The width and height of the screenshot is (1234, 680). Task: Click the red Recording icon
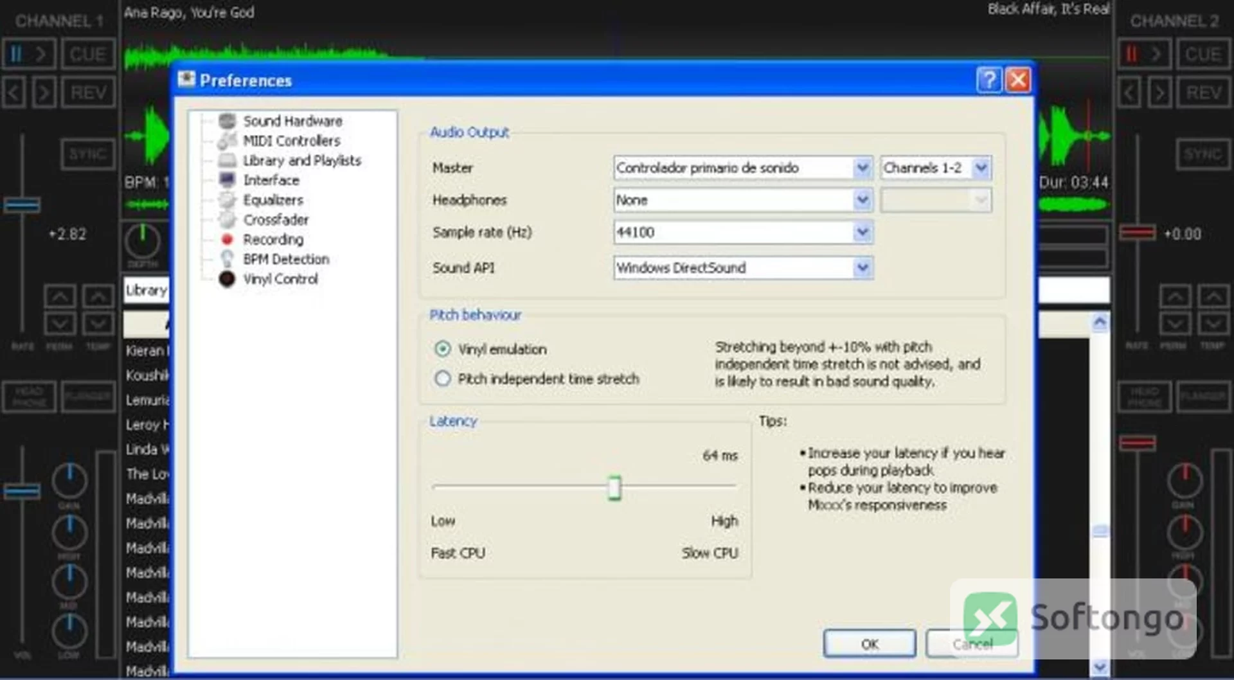click(227, 239)
